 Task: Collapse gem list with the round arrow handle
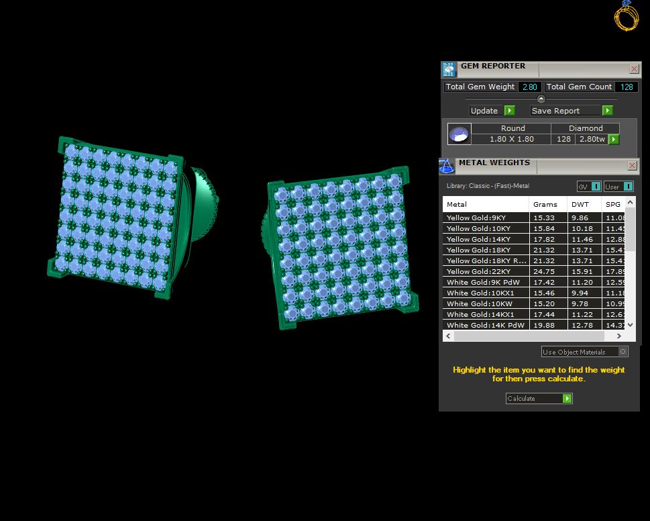[x=541, y=99]
